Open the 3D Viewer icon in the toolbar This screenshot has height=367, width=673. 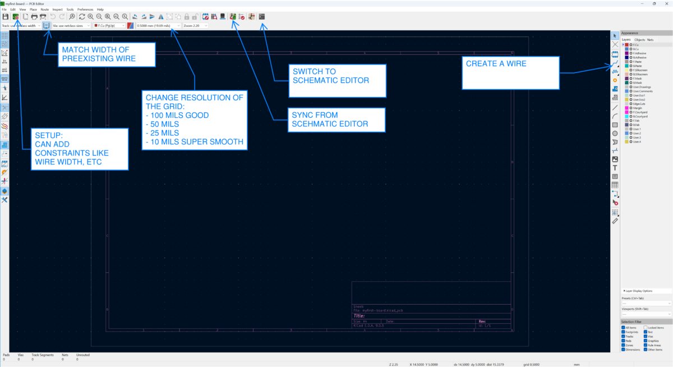223,16
